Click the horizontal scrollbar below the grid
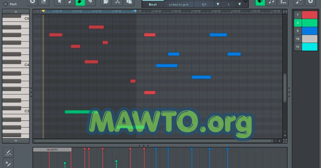 pyautogui.click(x=153, y=141)
